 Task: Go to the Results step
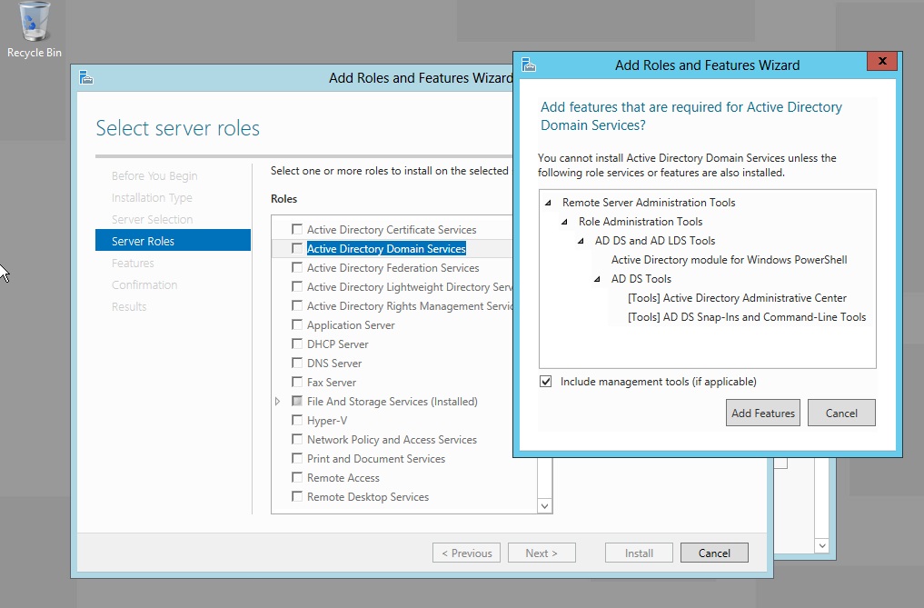pyautogui.click(x=129, y=306)
